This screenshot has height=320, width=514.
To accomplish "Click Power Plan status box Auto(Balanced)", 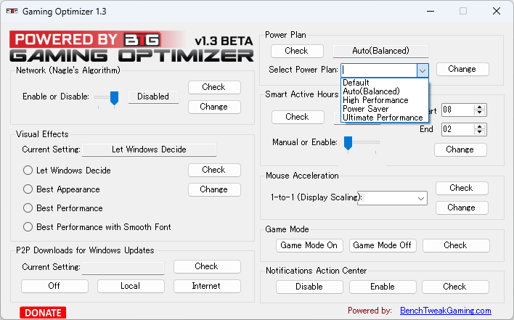I will click(380, 51).
